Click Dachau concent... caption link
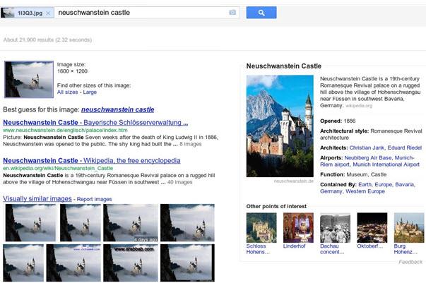 point(332,249)
